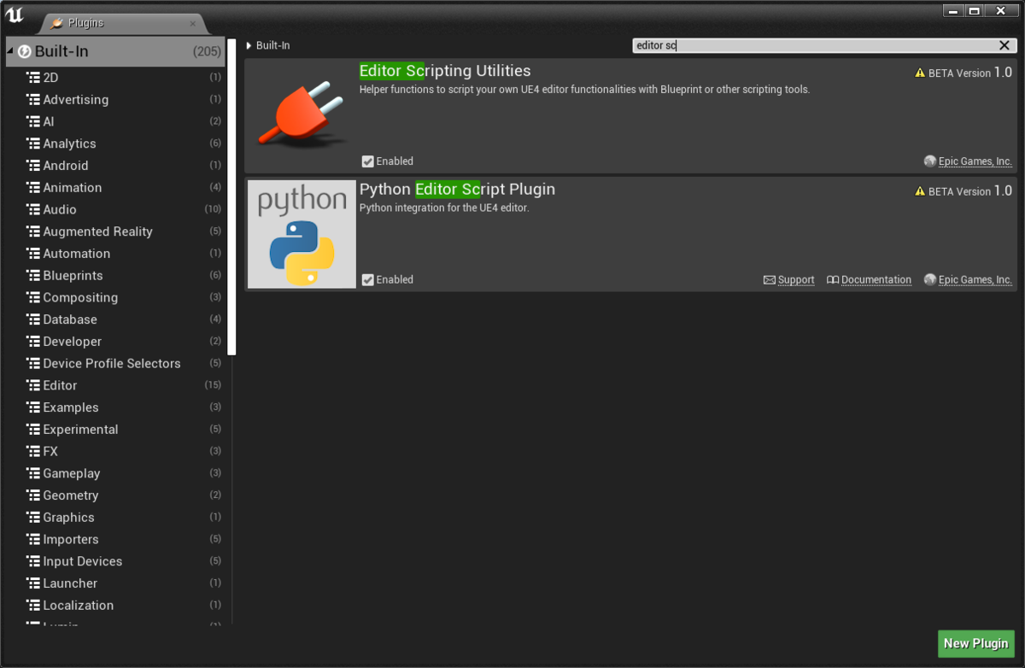Image resolution: width=1025 pixels, height=668 pixels.
Task: Open Epic Games, Inc. link for Editor Scripting Utilities
Action: pos(975,162)
